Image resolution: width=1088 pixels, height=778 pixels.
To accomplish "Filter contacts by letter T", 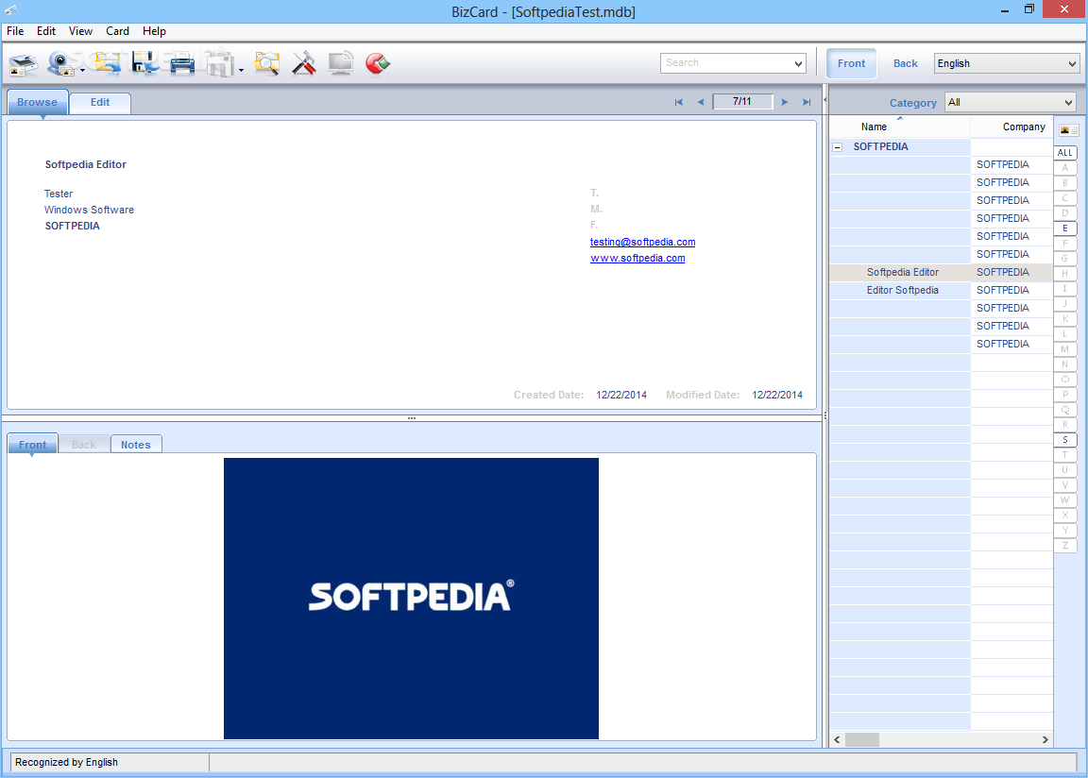I will pyautogui.click(x=1065, y=455).
